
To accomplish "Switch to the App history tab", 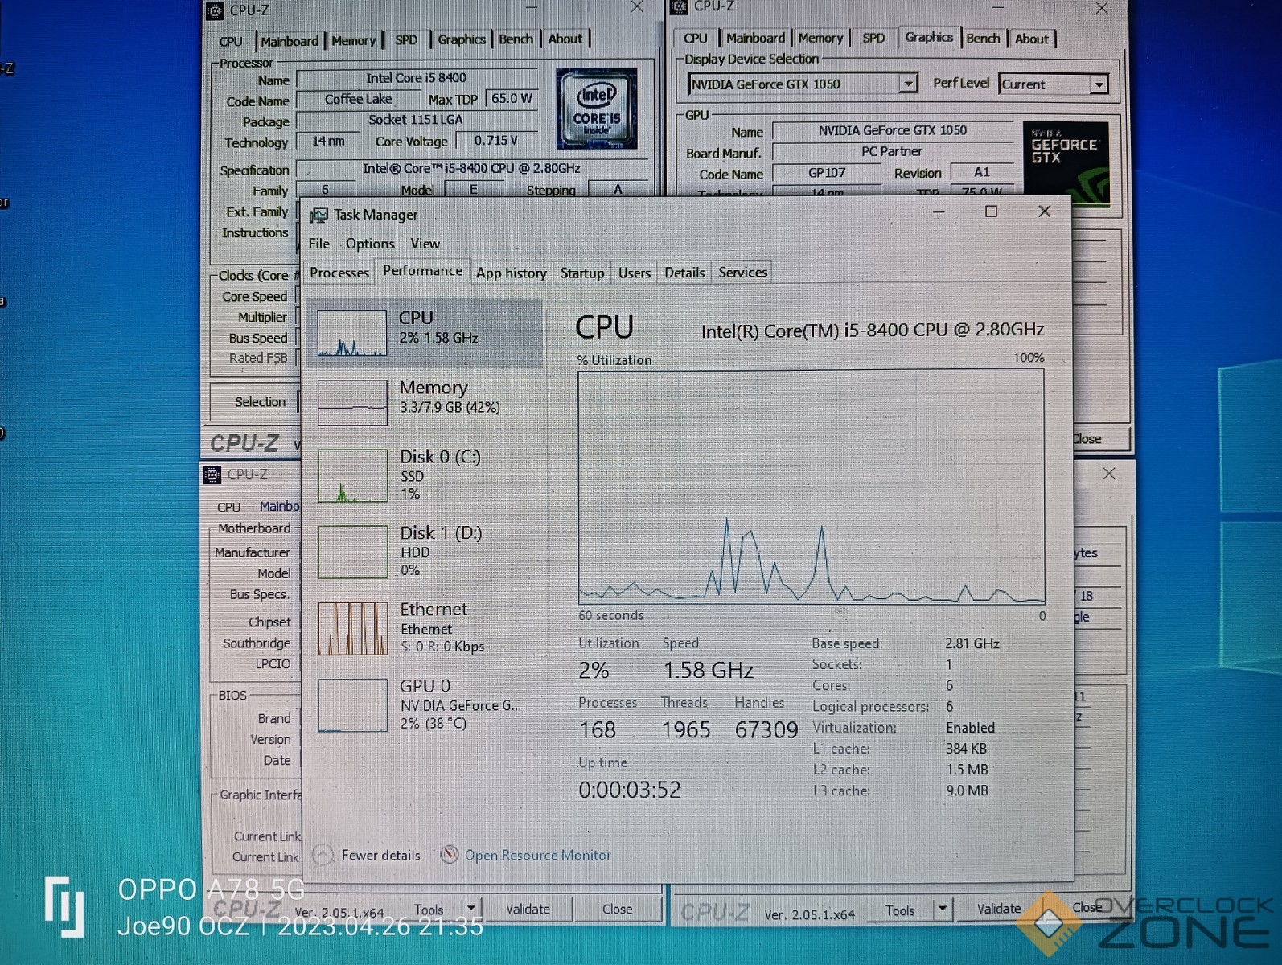I will click(x=512, y=273).
